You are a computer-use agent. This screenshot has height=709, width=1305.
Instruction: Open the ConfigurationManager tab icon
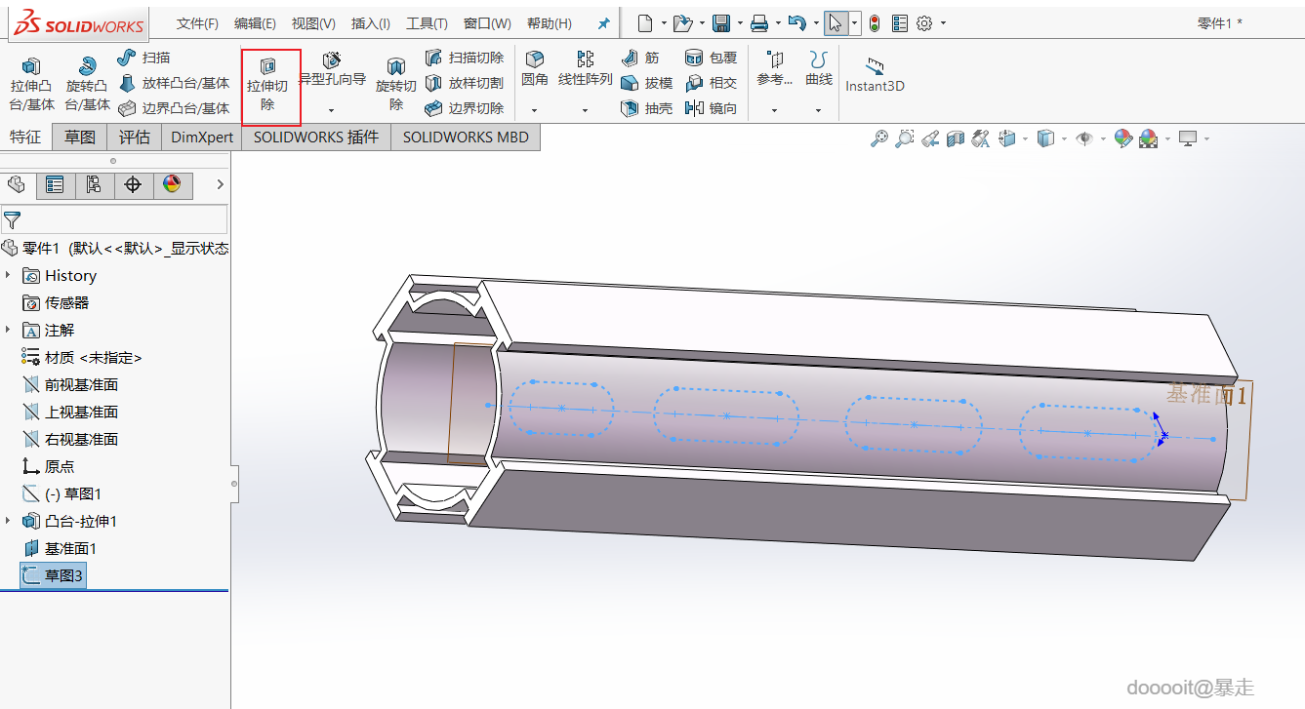point(94,184)
